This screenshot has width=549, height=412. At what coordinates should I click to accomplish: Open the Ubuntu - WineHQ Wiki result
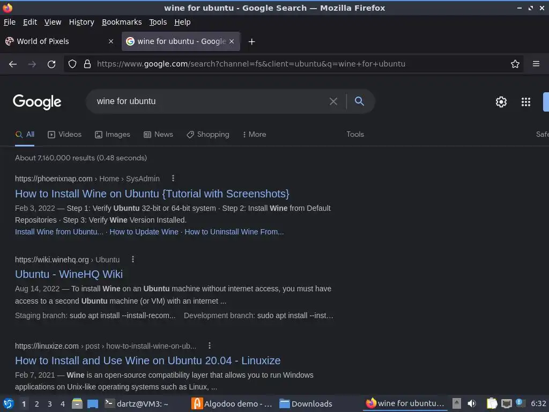click(69, 274)
